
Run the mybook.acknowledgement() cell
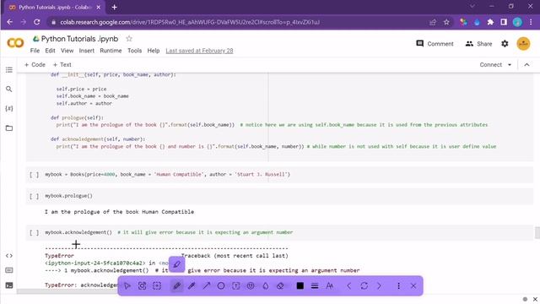pyautogui.click(x=34, y=233)
